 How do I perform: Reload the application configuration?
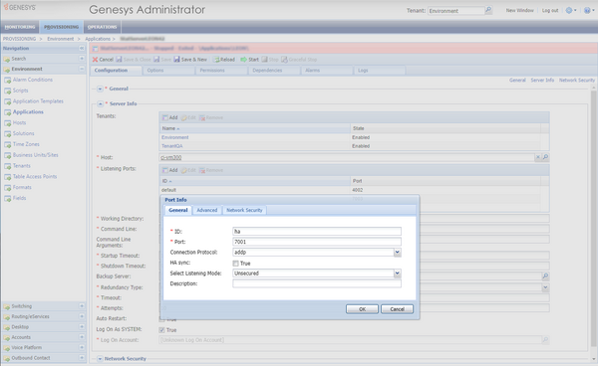224,60
